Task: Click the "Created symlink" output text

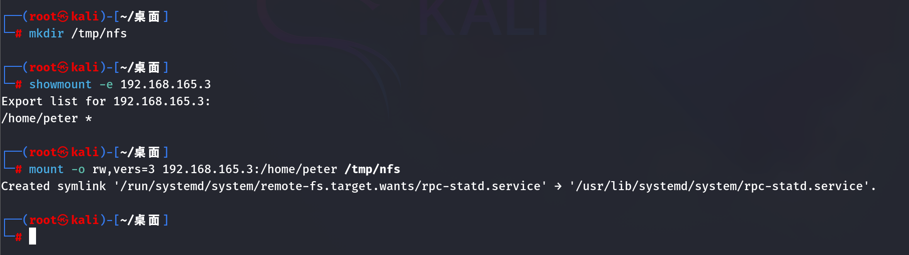Action: coord(54,186)
